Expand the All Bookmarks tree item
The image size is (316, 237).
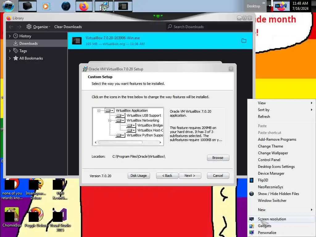coord(10,58)
